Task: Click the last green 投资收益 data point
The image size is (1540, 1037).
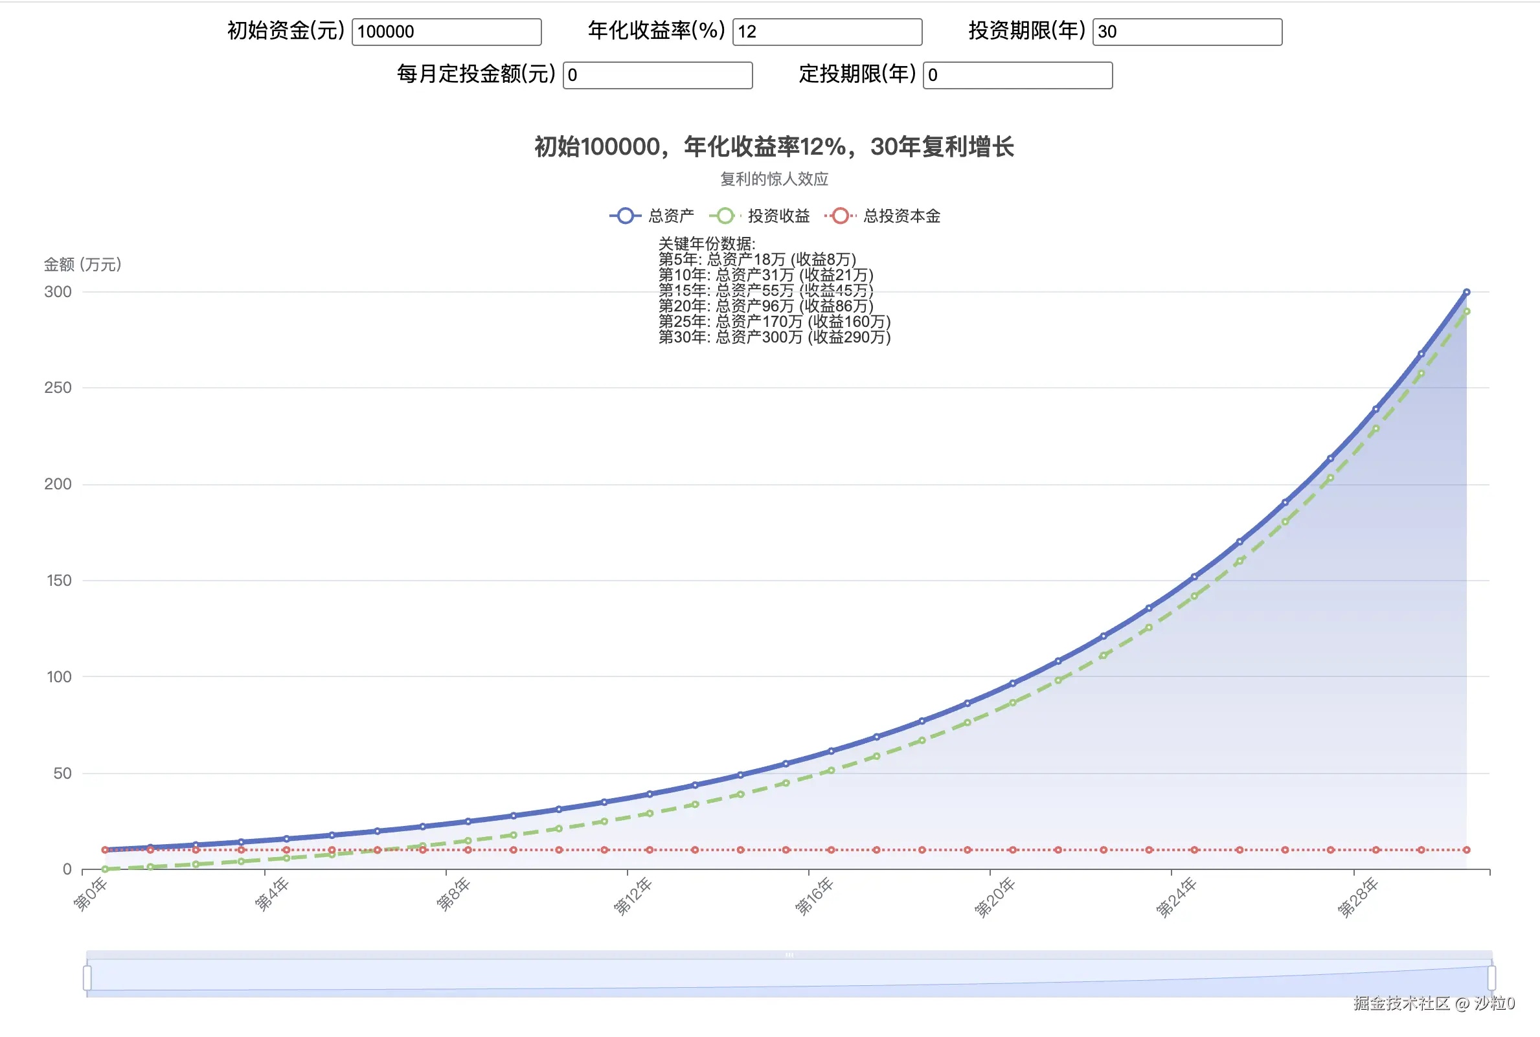Action: 1467,311
